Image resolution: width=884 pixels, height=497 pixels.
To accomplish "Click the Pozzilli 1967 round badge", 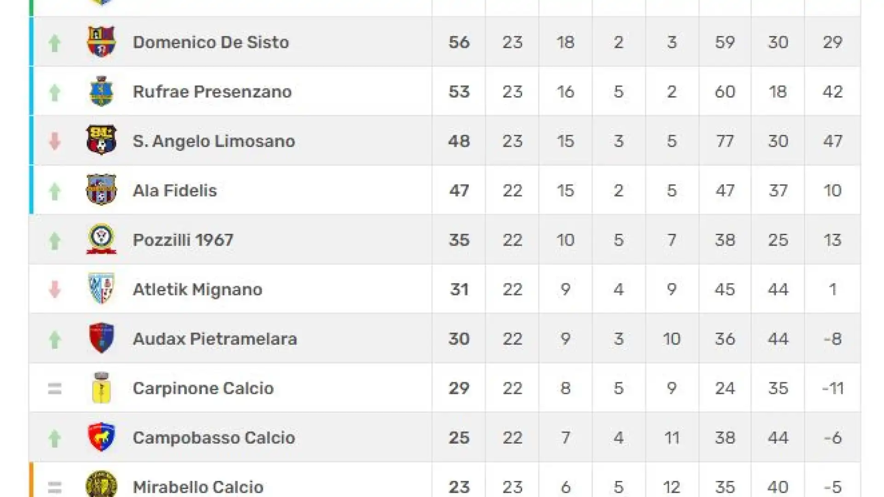I will [x=101, y=239].
